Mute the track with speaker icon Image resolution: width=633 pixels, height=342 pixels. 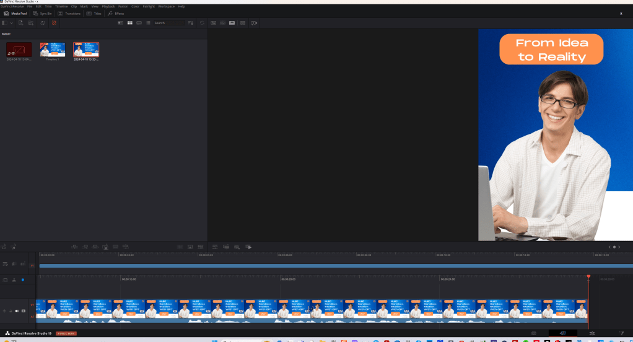click(17, 311)
